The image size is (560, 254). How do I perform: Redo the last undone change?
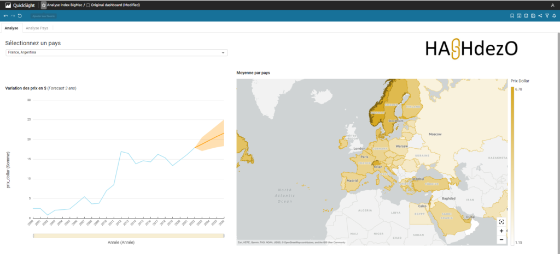tap(13, 16)
